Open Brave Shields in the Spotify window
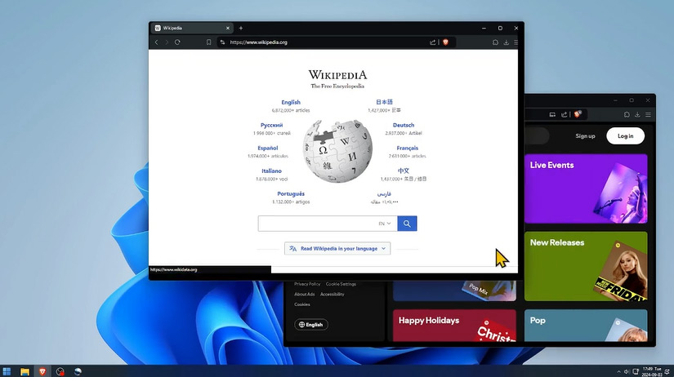Viewport: 674px width, 377px height. point(578,113)
